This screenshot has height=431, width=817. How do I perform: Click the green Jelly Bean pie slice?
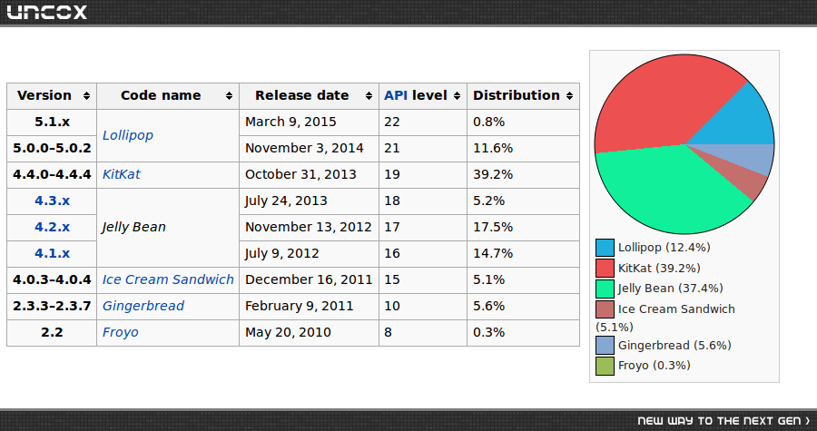pyautogui.click(x=672, y=190)
